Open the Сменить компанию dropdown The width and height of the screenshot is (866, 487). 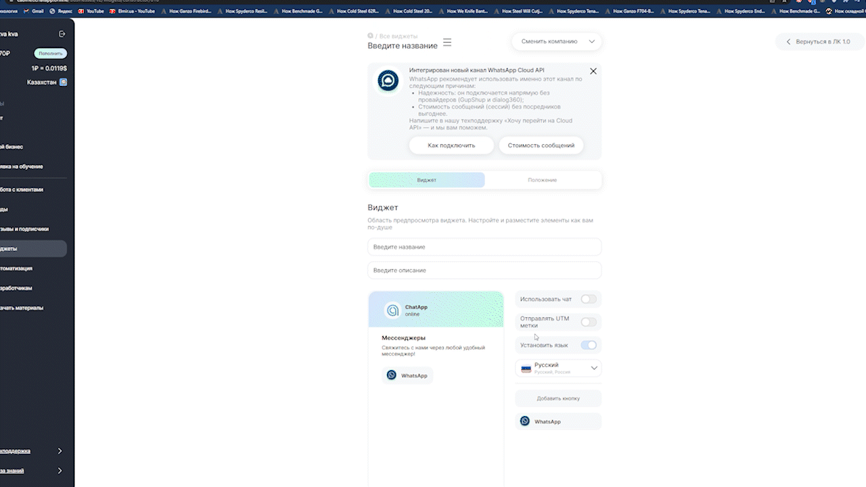pos(557,41)
